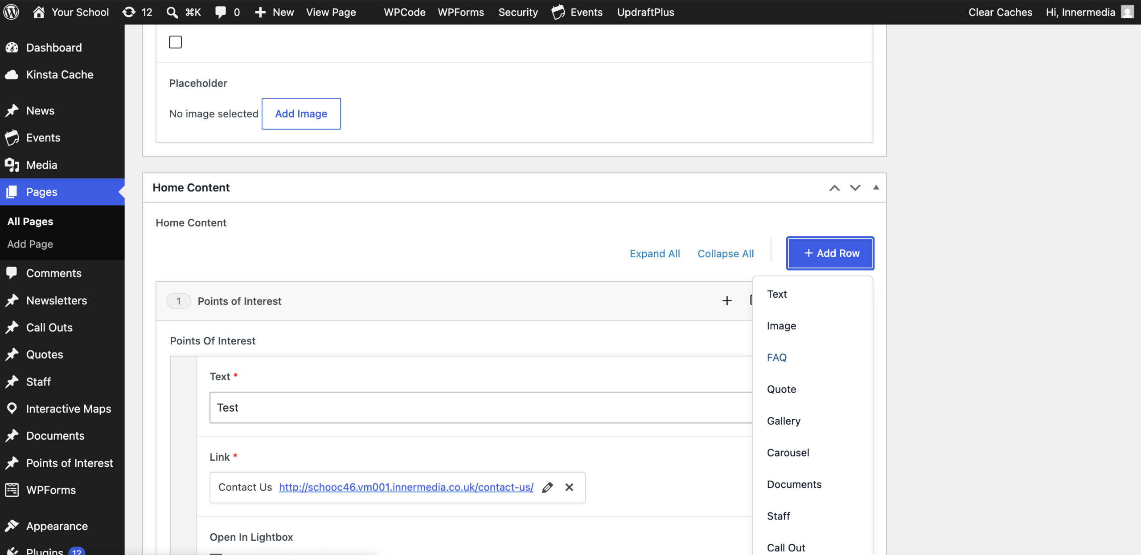The width and height of the screenshot is (1141, 555).
Task: Choose Gallery layout from the menu
Action: tap(784, 421)
